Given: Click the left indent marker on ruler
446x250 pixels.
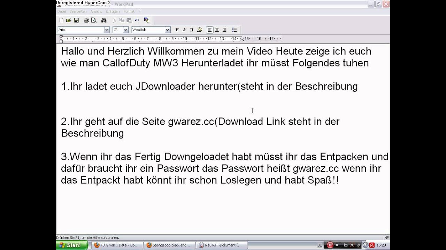Looking at the screenshot, I should point(61,40).
